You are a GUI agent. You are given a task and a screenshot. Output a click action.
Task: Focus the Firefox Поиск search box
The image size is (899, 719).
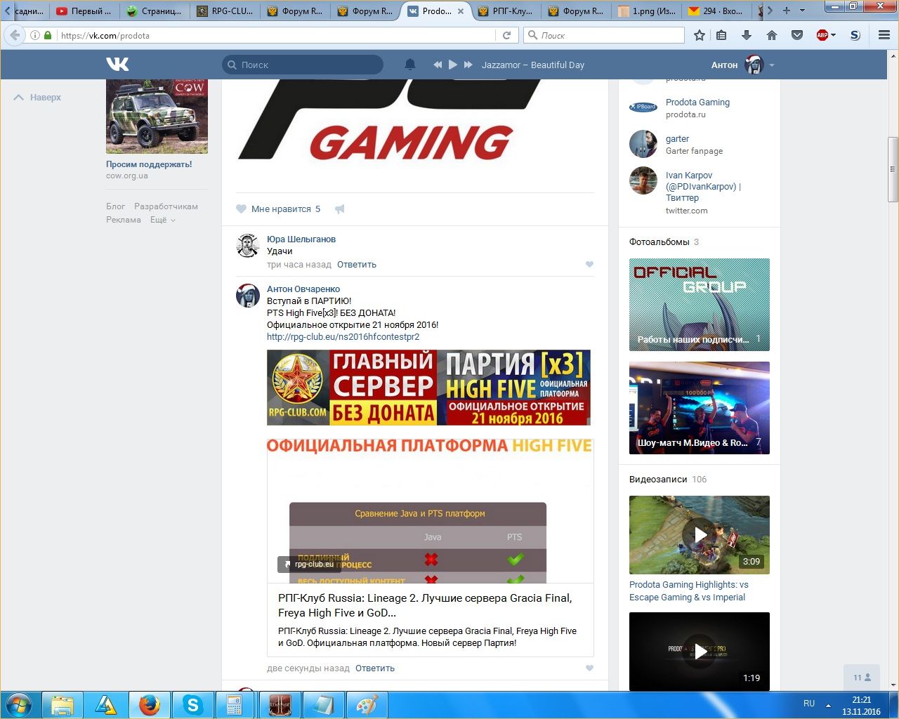click(x=604, y=35)
